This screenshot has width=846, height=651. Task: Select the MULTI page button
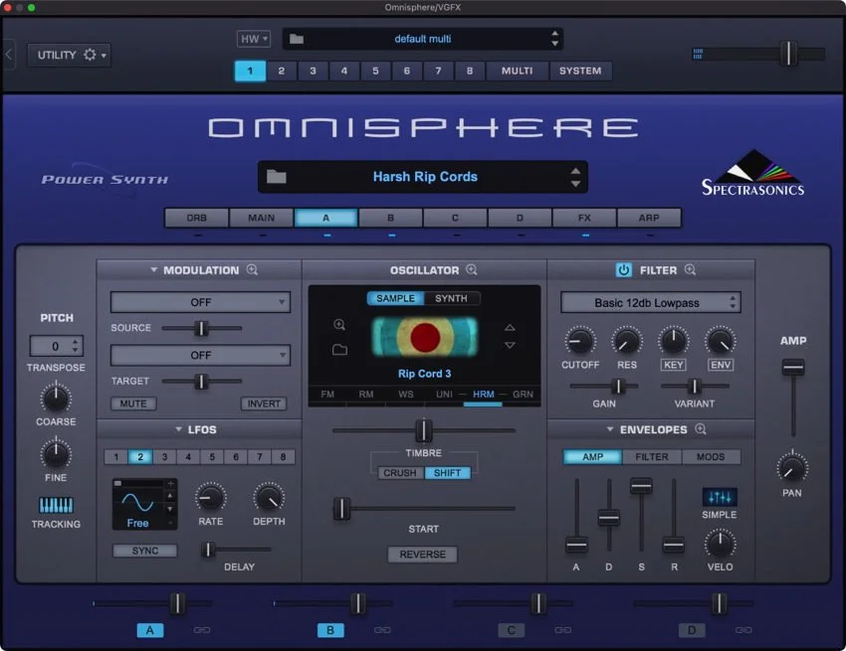[517, 71]
